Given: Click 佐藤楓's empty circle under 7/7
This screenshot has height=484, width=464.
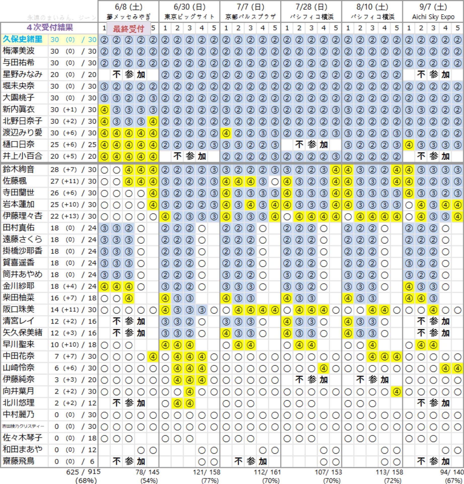Looking at the screenshot, I should pyautogui.click(x=275, y=182).
